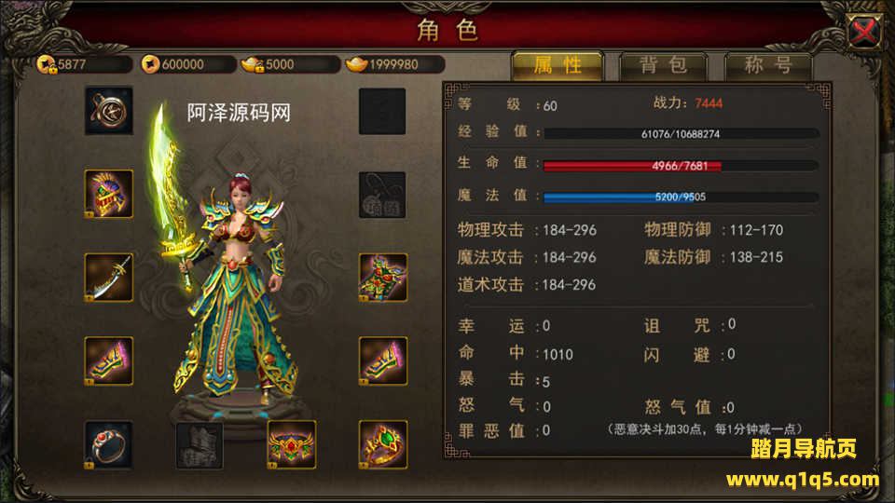Select the red-jeweled belt equipment slot

291,445
